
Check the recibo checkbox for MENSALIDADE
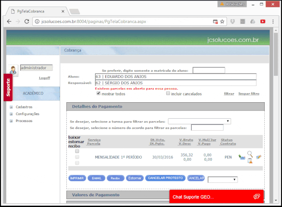tap(77, 163)
